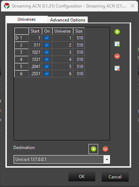Click Size cell 510 in row 3
The width and height of the screenshot is (139, 187).
click(79, 52)
